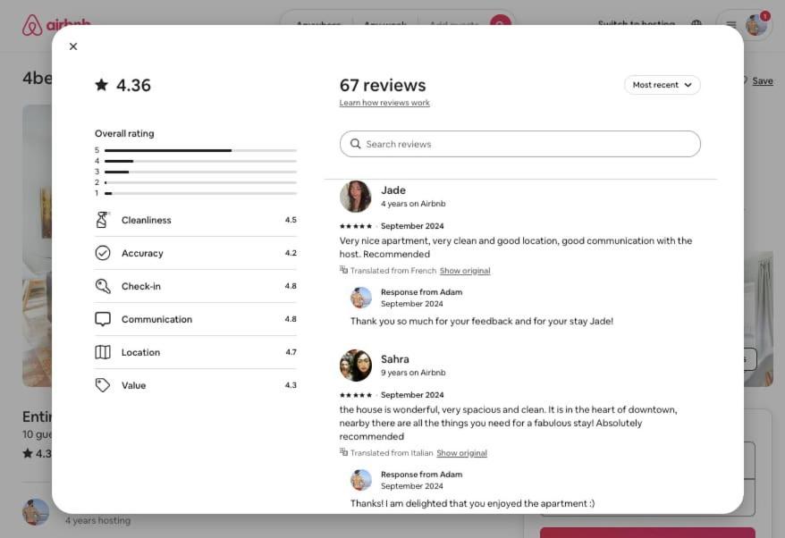Click the 67 reviews heading
Image resolution: width=785 pixels, height=538 pixels.
point(383,85)
